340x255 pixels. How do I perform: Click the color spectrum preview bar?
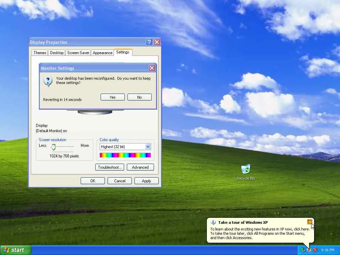tap(125, 155)
